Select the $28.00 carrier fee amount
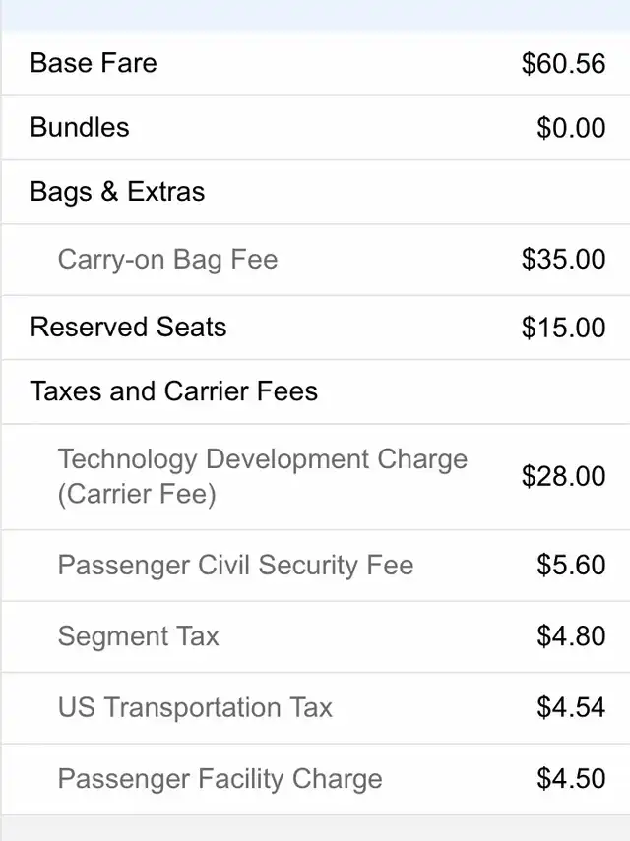This screenshot has width=630, height=841. (563, 476)
